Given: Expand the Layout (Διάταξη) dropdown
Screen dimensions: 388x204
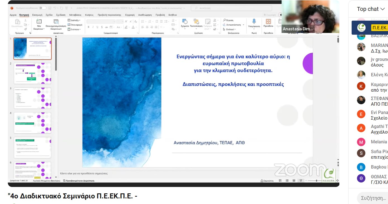Looking at the screenshot, I should coord(74,20).
